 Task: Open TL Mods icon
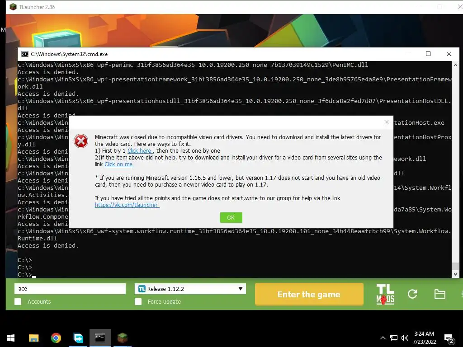point(385,294)
